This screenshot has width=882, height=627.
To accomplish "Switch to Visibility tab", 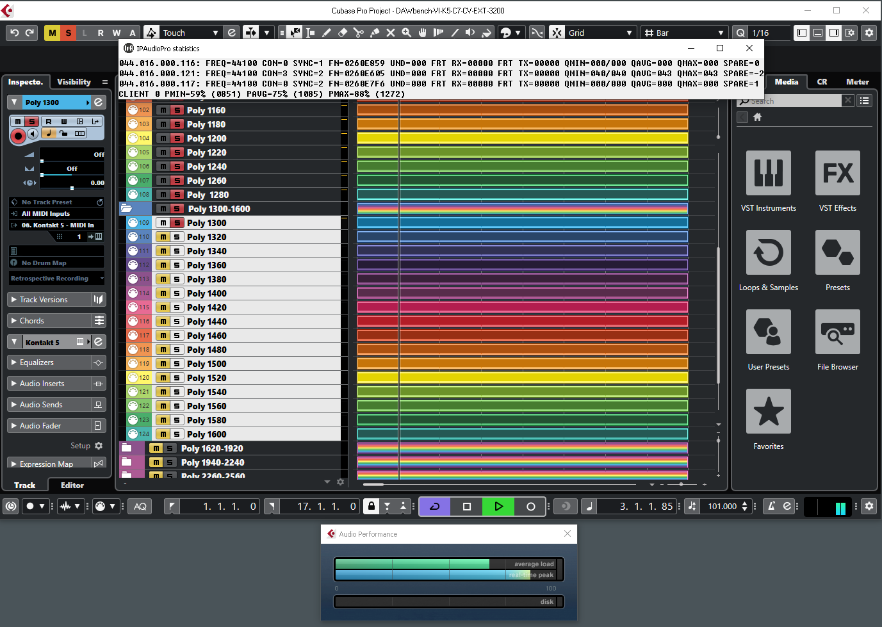I will (74, 82).
